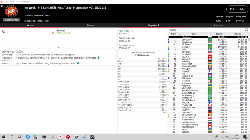Click the 1st place prize row

pos(142,59)
